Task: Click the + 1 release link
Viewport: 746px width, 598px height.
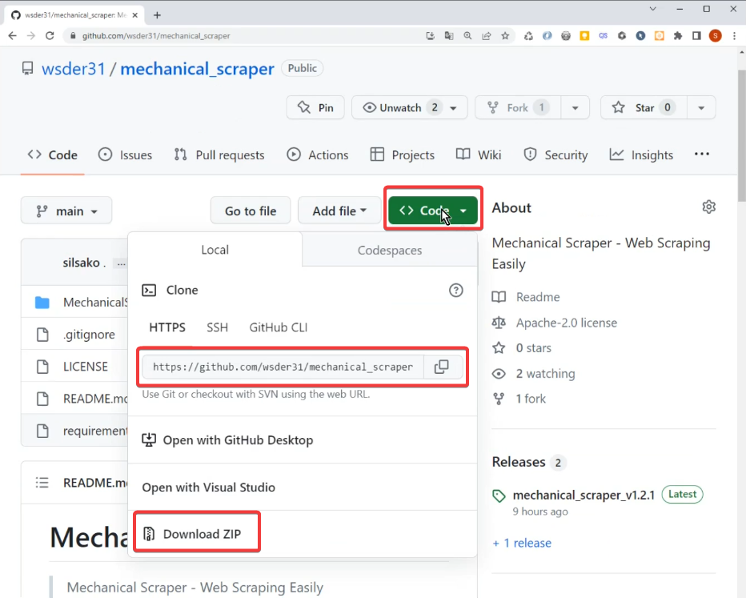Action: (522, 543)
